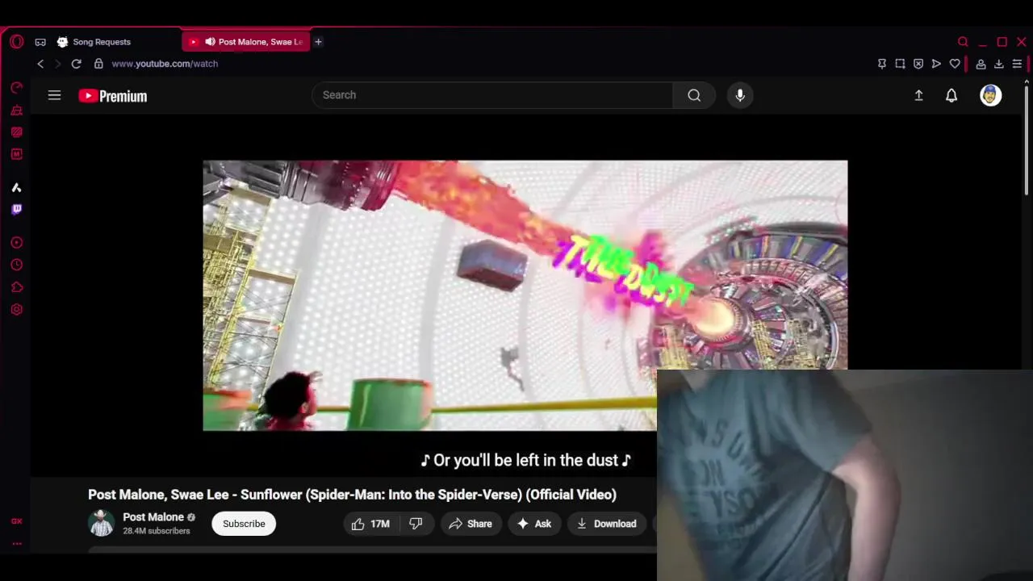Open the Ask AI button
Viewport: 1033px width, 581px height.
pyautogui.click(x=534, y=524)
